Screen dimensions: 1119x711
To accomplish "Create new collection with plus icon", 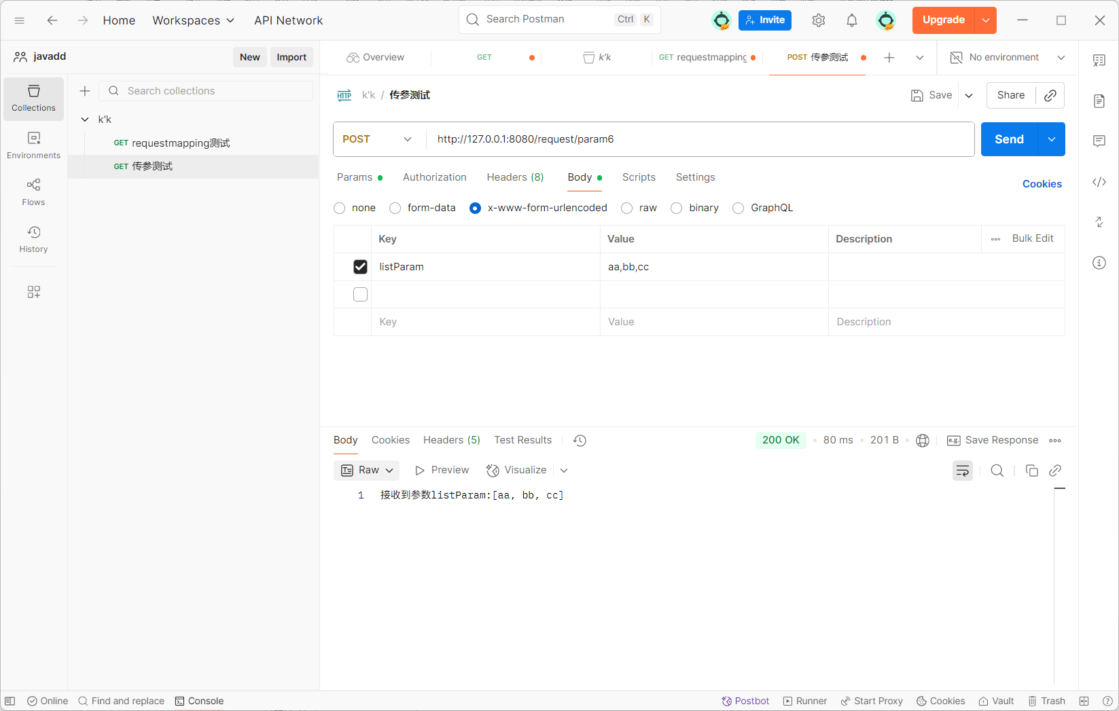I will [85, 91].
